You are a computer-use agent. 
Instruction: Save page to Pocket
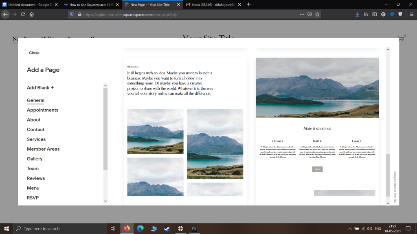(x=309, y=15)
